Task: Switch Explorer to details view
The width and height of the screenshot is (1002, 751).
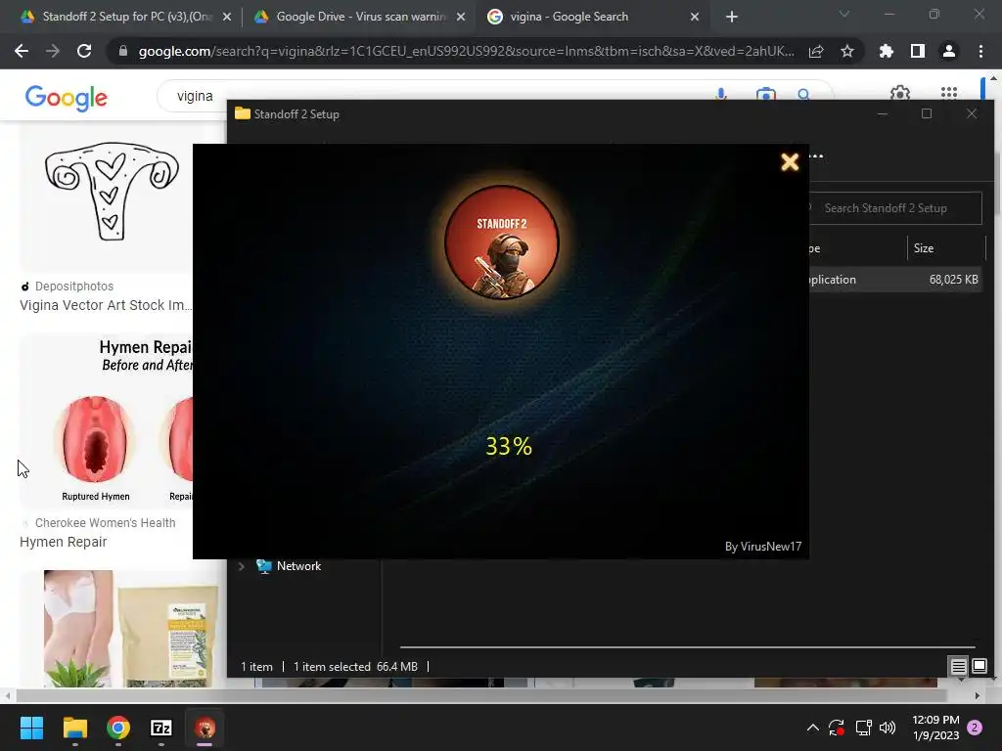Action: coord(958,667)
